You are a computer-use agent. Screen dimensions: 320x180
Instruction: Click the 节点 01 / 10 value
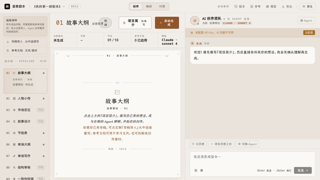(113, 40)
